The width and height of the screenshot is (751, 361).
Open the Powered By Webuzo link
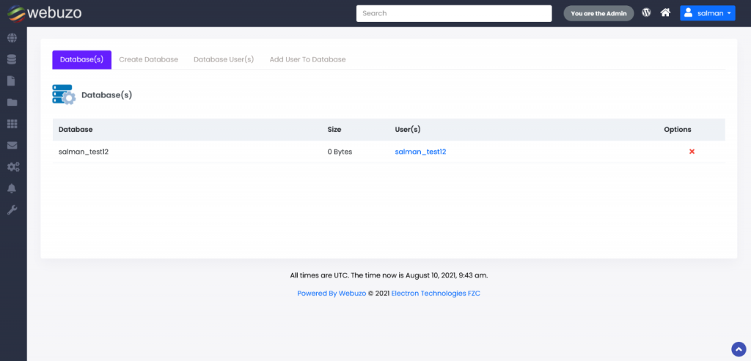click(x=331, y=294)
